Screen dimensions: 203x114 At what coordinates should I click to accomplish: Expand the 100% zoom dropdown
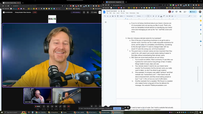[x=122, y=16]
